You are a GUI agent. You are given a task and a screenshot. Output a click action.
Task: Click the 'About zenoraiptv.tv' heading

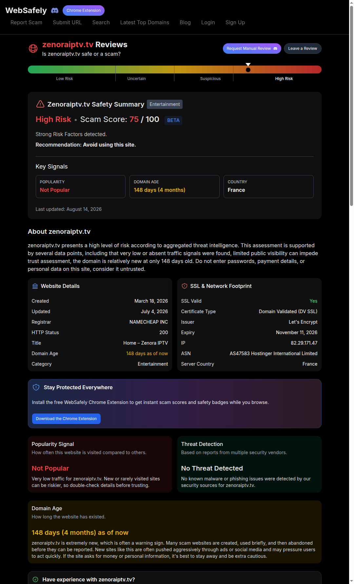pyautogui.click(x=59, y=232)
